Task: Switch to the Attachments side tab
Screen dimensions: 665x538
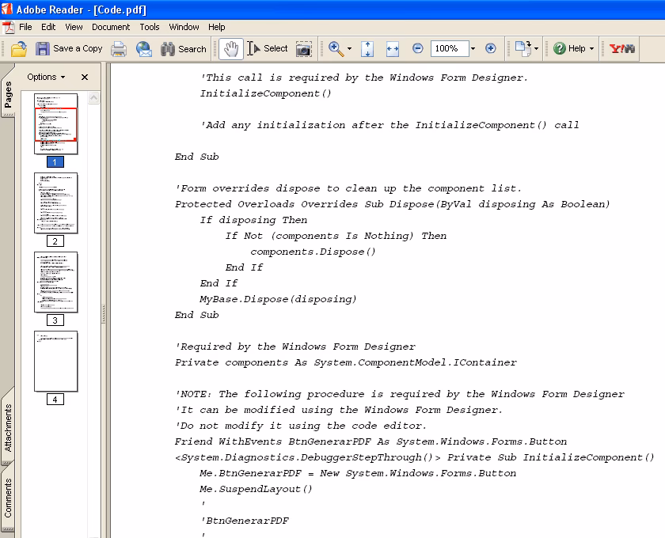Action: point(8,427)
